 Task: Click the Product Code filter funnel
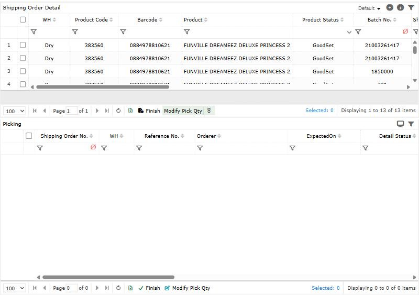click(x=75, y=32)
